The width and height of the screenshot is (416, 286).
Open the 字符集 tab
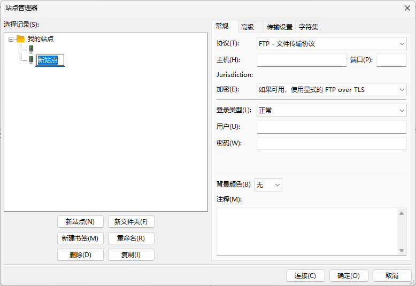pos(309,27)
